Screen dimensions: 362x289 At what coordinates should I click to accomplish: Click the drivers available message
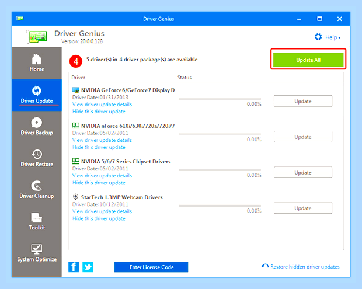click(142, 60)
